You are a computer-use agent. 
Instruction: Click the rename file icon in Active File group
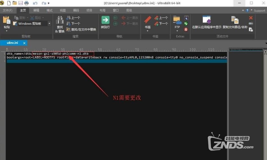[x=251, y=24]
